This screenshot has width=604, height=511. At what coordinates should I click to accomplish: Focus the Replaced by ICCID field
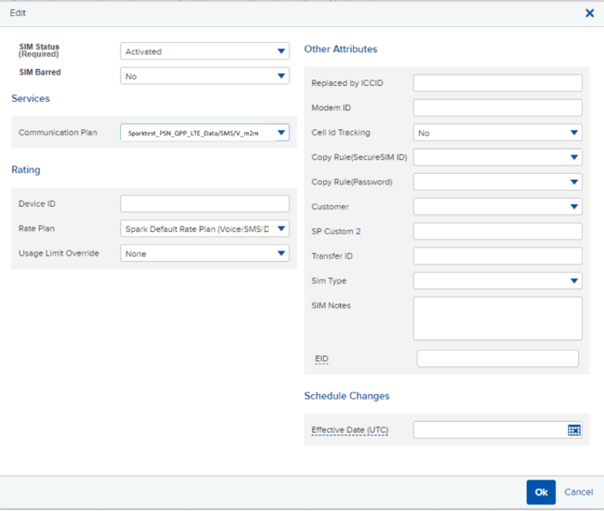(497, 83)
